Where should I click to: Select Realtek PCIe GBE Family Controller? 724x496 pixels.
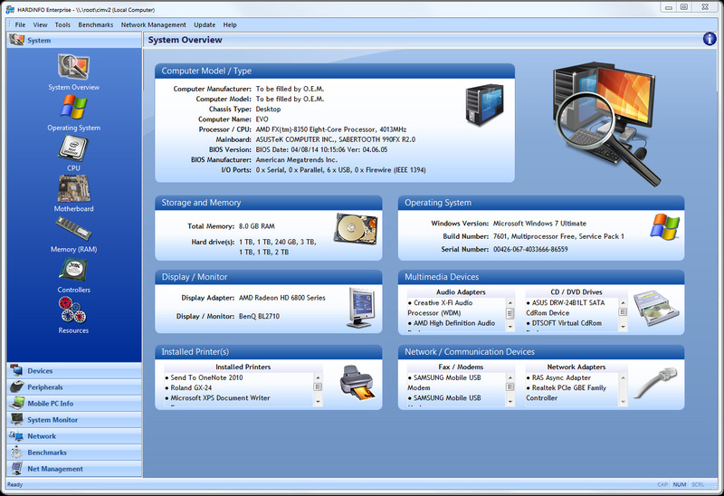(567, 393)
